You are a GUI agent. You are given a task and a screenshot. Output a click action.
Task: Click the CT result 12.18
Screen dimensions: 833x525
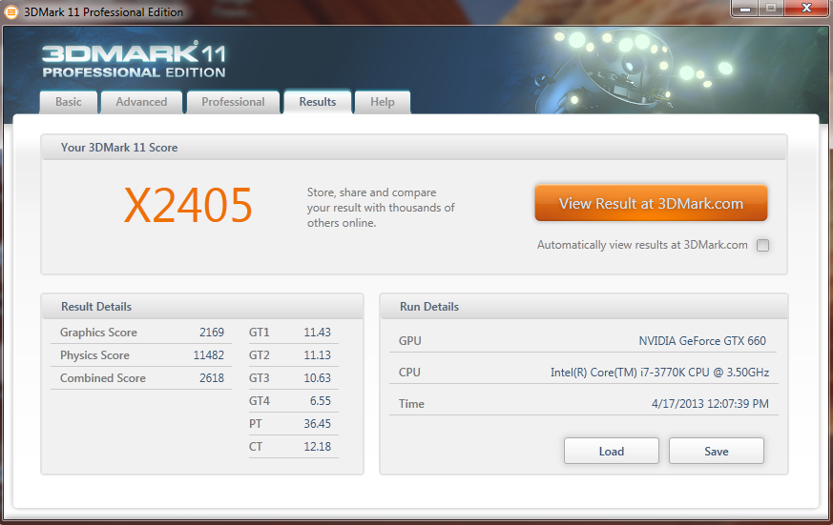coord(317,447)
